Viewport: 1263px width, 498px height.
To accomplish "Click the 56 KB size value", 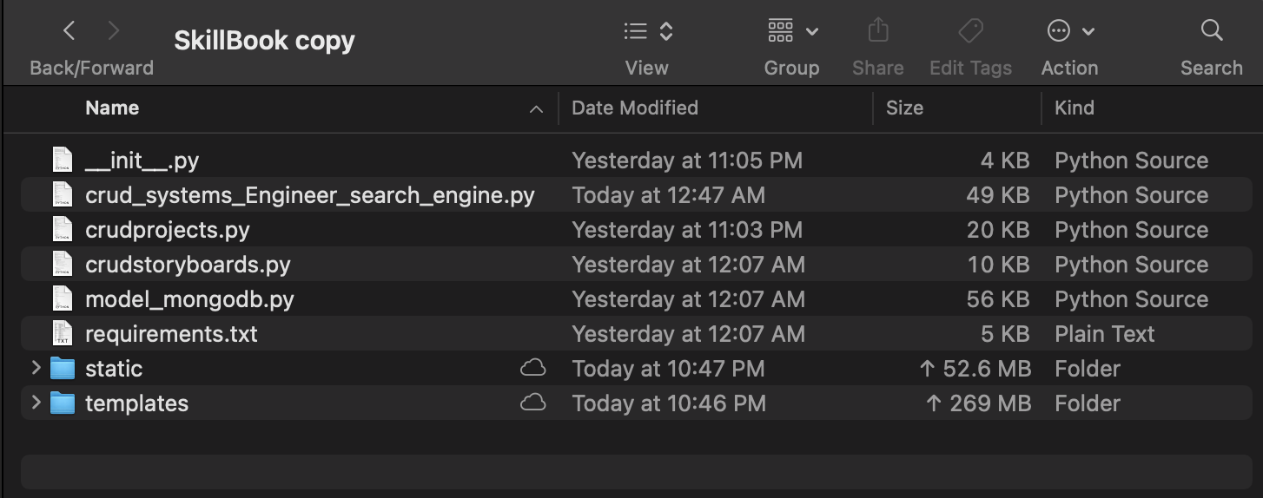I will point(997,299).
